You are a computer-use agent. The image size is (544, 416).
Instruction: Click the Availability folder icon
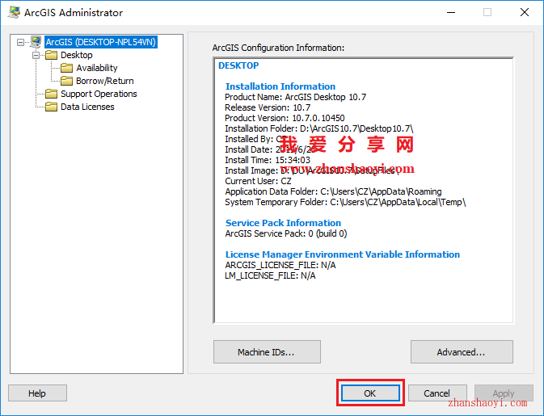(x=66, y=68)
